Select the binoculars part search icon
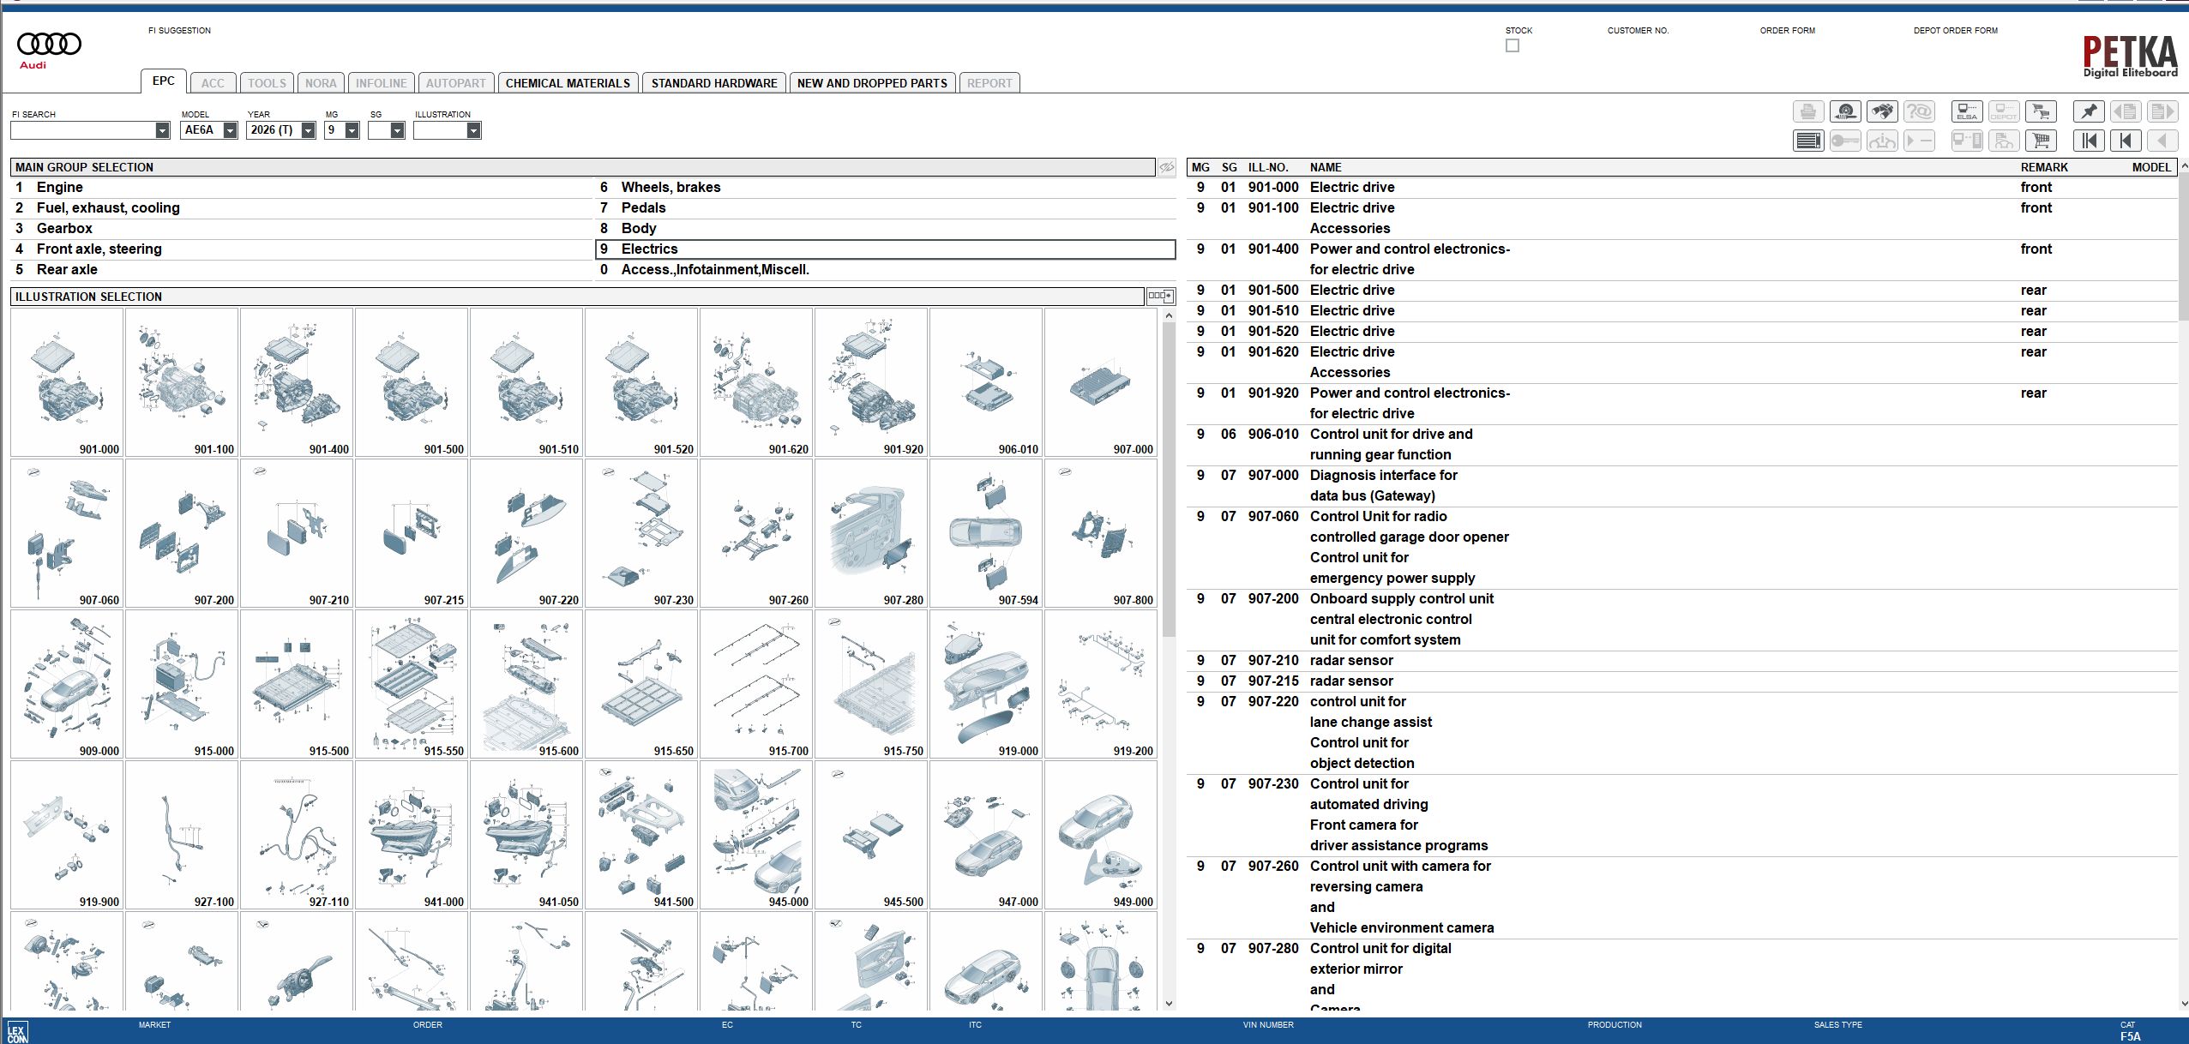 (1882, 111)
